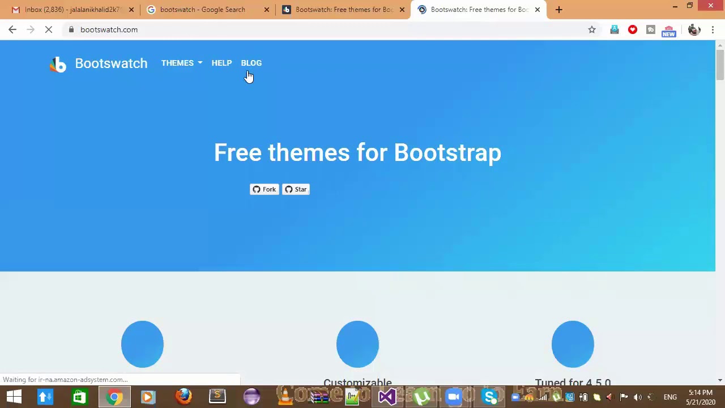
Task: Close the active Bootswatch tab
Action: click(538, 10)
